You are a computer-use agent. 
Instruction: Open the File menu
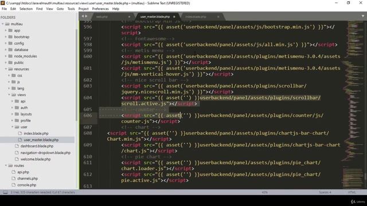point(4,9)
